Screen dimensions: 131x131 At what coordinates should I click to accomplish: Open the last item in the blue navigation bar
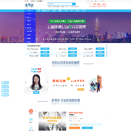(x=83, y=11)
